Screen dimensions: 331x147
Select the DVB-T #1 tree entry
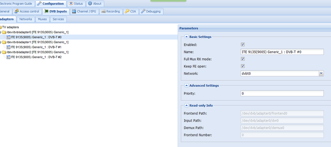point(36,47)
